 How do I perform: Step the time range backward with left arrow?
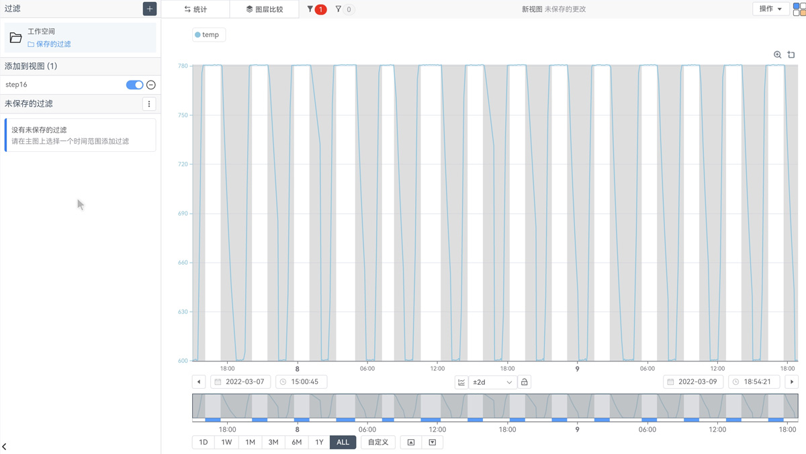199,382
